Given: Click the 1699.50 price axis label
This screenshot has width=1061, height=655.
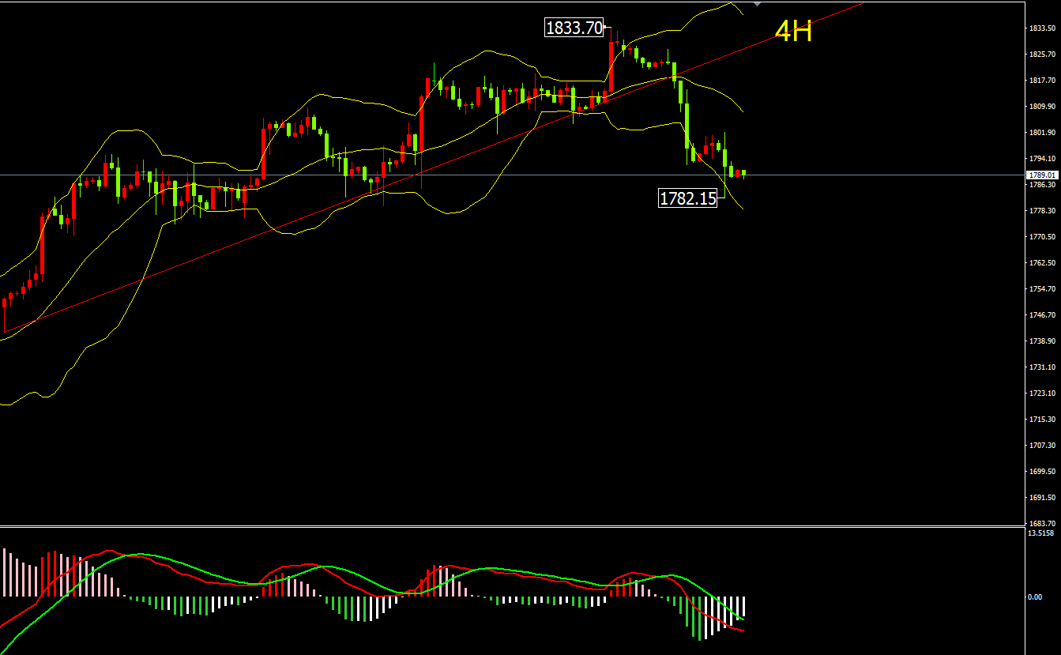Looking at the screenshot, I should tap(1042, 472).
